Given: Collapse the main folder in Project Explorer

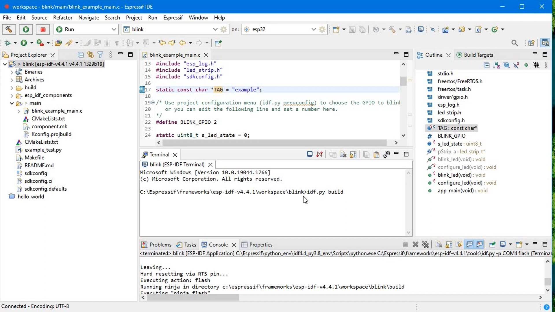Looking at the screenshot, I should (x=11, y=103).
